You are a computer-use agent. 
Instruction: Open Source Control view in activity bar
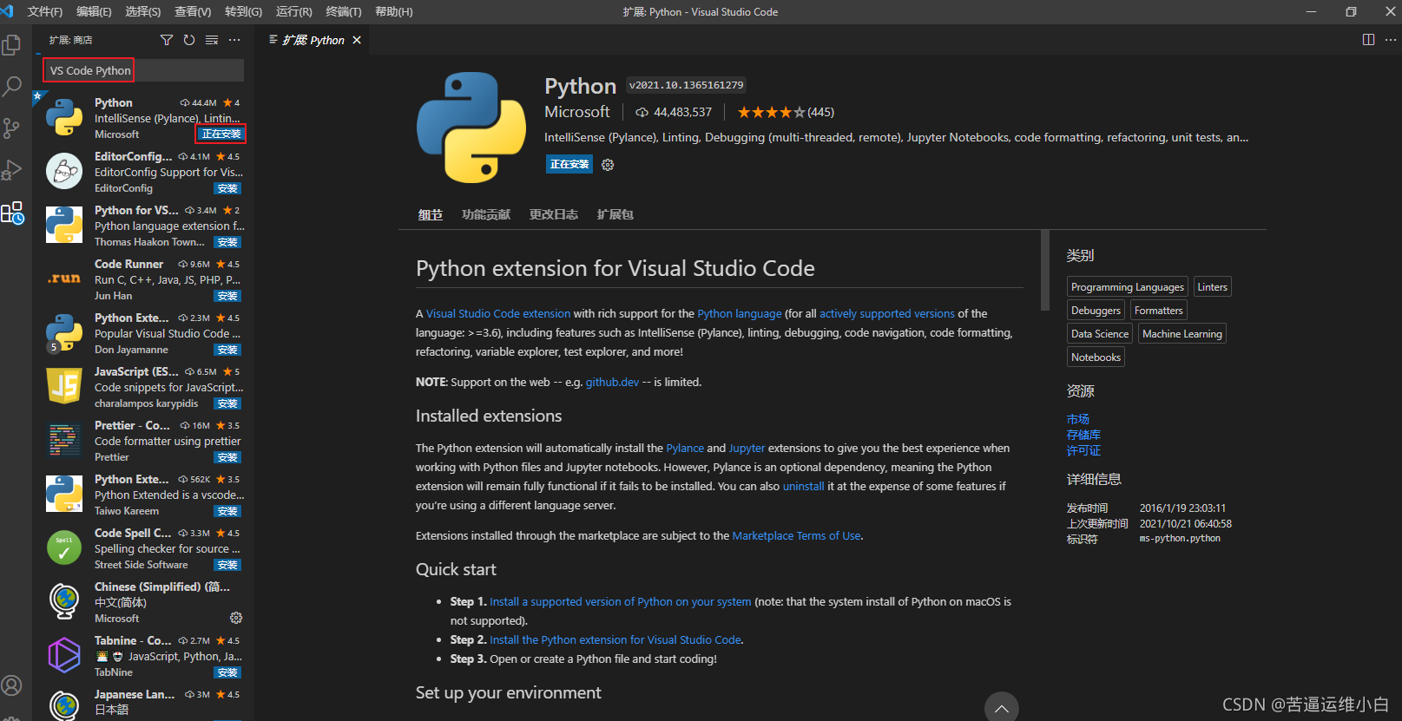click(x=12, y=128)
